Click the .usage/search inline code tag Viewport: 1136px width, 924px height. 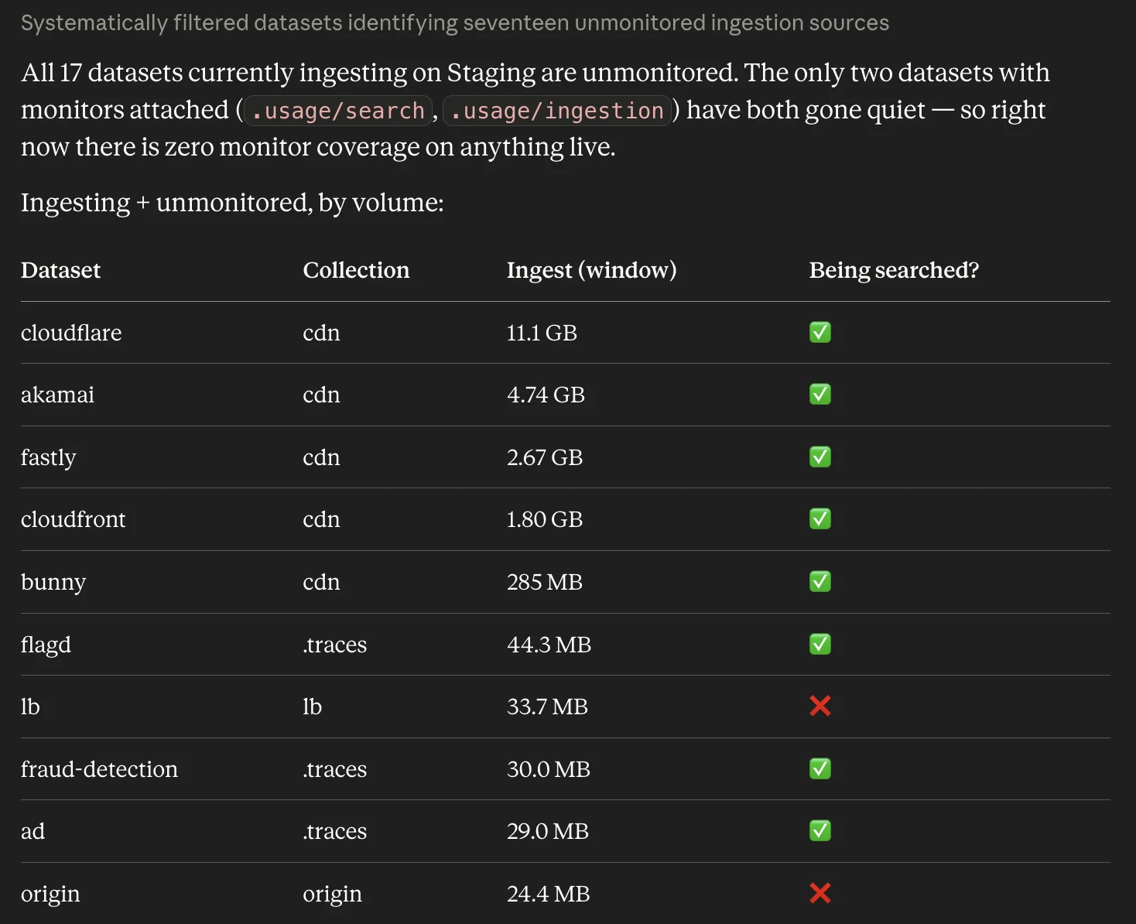pos(338,111)
